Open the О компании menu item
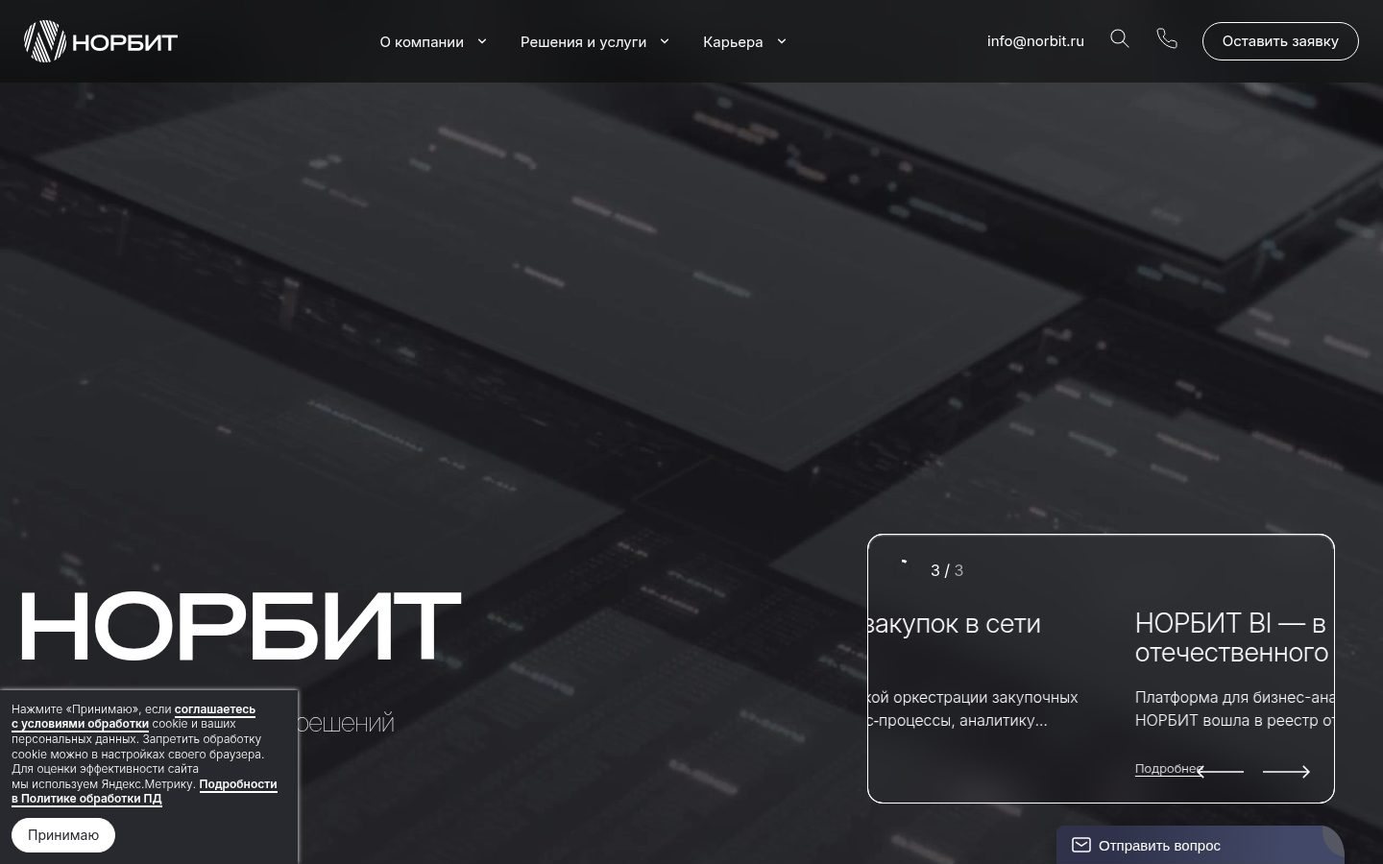1383x864 pixels. coord(422,41)
